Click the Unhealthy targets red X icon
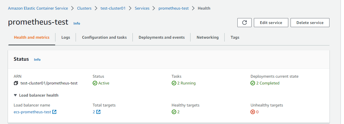 (x=253, y=112)
